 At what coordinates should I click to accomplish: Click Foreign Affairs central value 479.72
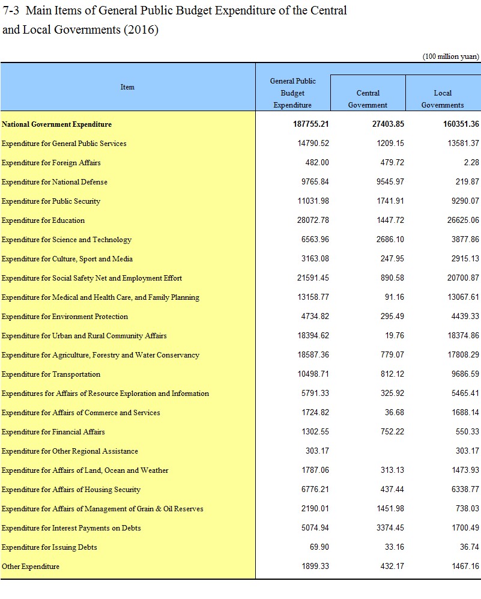pos(392,162)
